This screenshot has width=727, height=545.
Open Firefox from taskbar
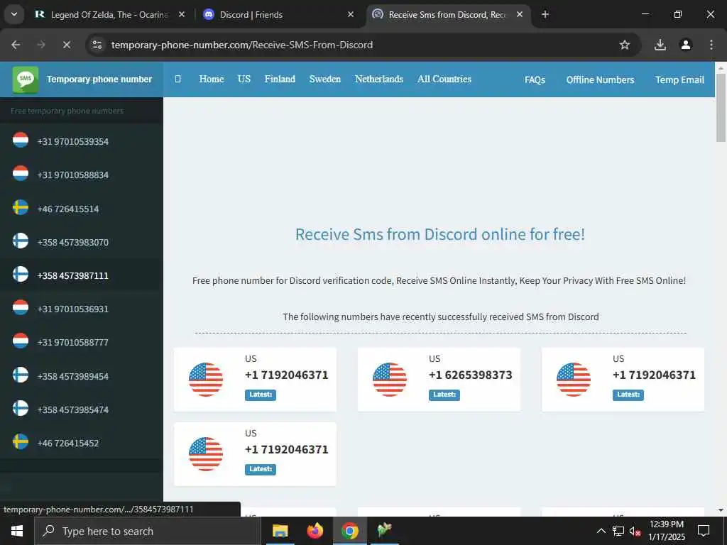pyautogui.click(x=315, y=531)
